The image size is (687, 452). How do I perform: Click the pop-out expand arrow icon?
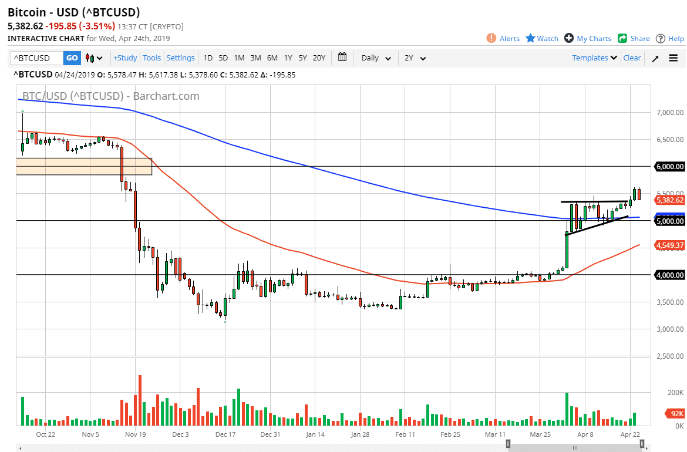[655, 58]
